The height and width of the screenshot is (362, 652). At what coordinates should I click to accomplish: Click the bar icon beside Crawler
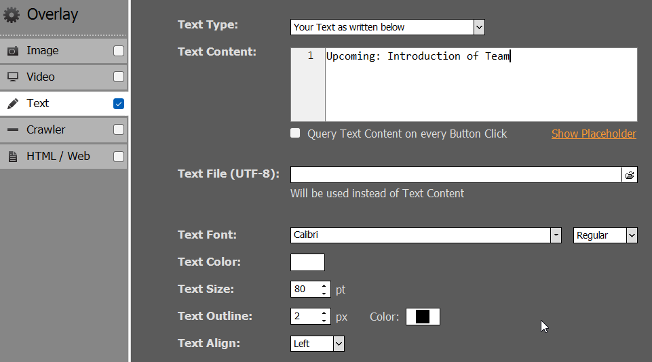13,129
